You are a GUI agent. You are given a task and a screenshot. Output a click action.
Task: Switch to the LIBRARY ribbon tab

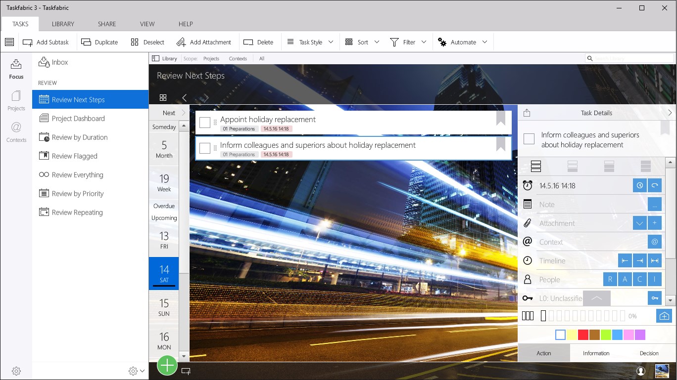point(63,24)
